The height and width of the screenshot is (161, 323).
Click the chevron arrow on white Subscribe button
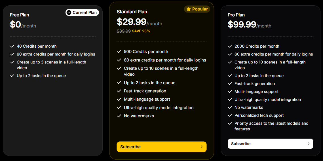pos(308,144)
